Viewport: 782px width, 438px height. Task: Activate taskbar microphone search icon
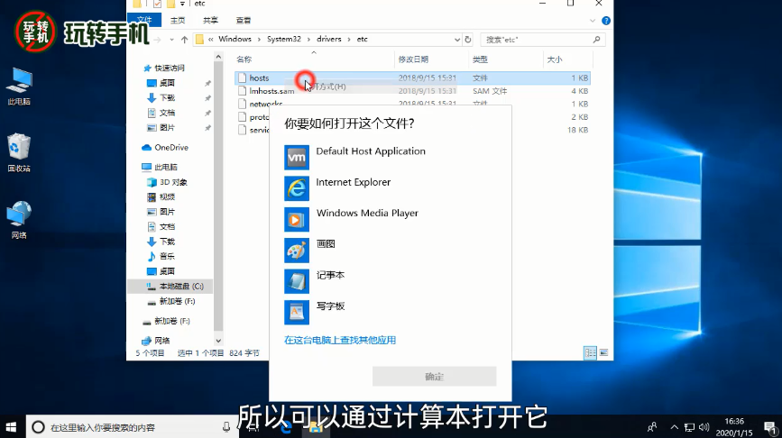click(x=226, y=427)
